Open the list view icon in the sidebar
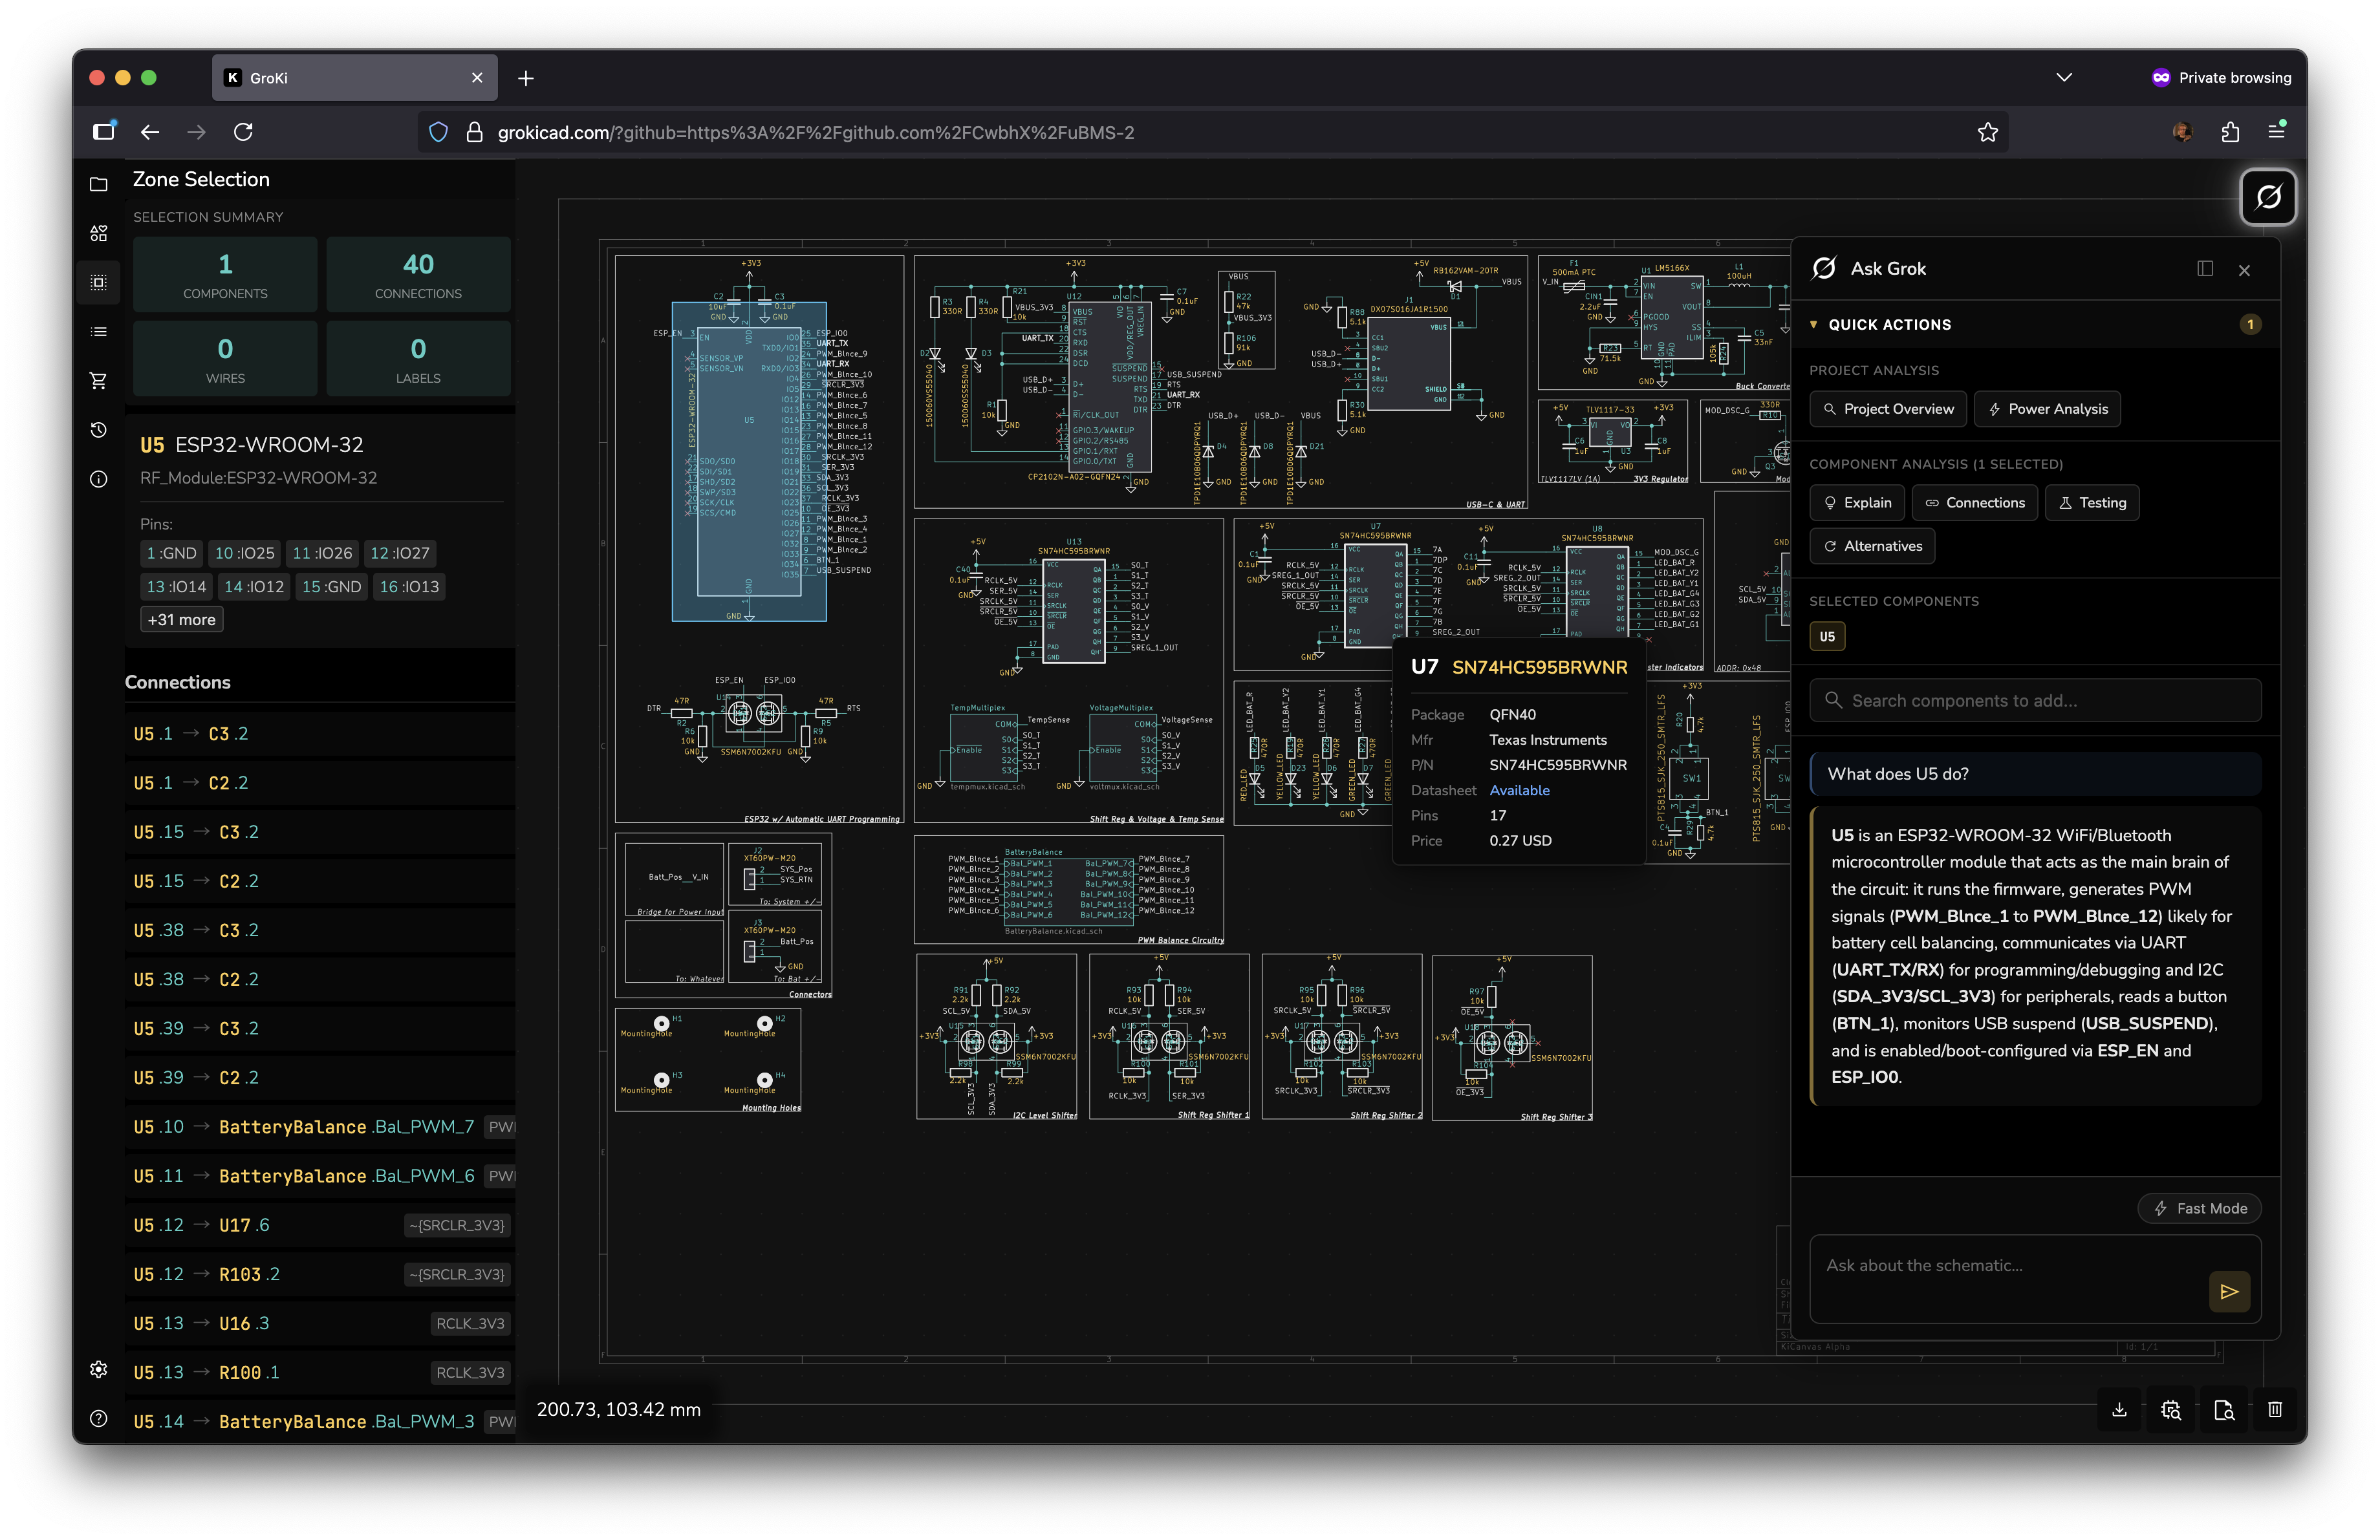The height and width of the screenshot is (1540, 2380). (x=98, y=331)
